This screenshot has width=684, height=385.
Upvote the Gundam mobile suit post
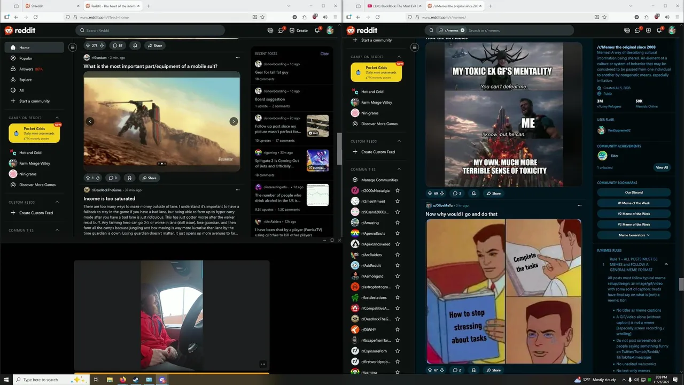tap(88, 178)
